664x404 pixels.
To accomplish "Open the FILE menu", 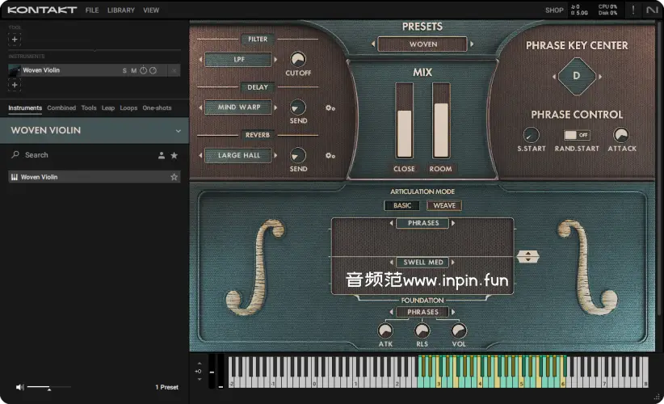I will 92,11.
